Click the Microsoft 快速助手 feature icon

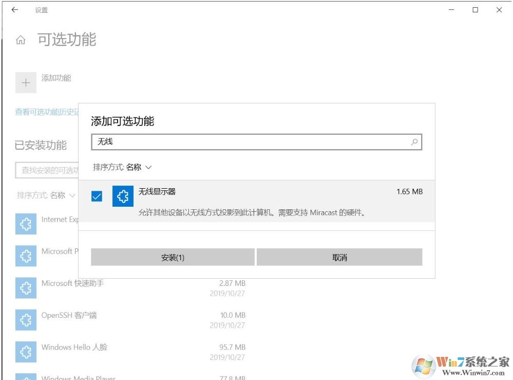point(26,288)
